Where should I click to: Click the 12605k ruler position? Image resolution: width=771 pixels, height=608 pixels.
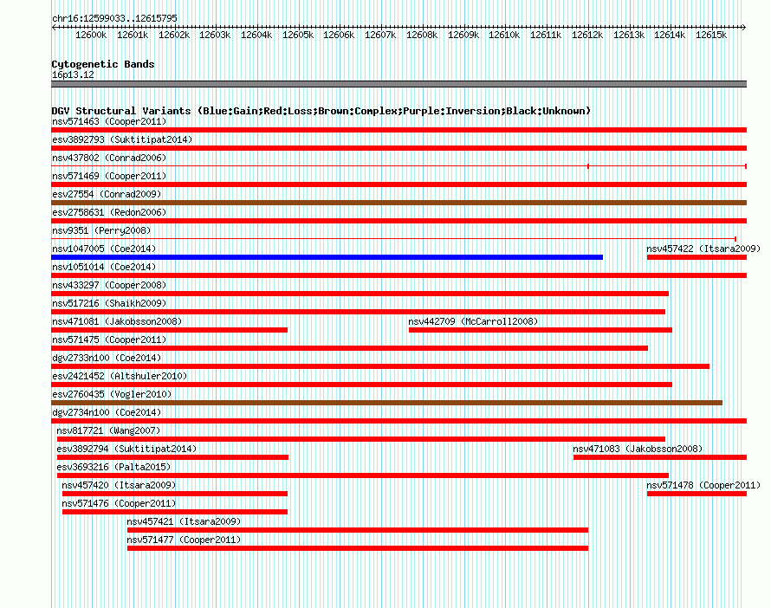click(x=298, y=35)
